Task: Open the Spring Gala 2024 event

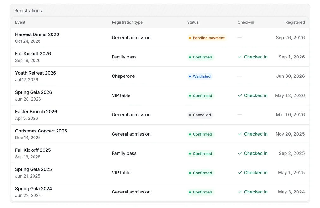Action: pyautogui.click(x=34, y=189)
